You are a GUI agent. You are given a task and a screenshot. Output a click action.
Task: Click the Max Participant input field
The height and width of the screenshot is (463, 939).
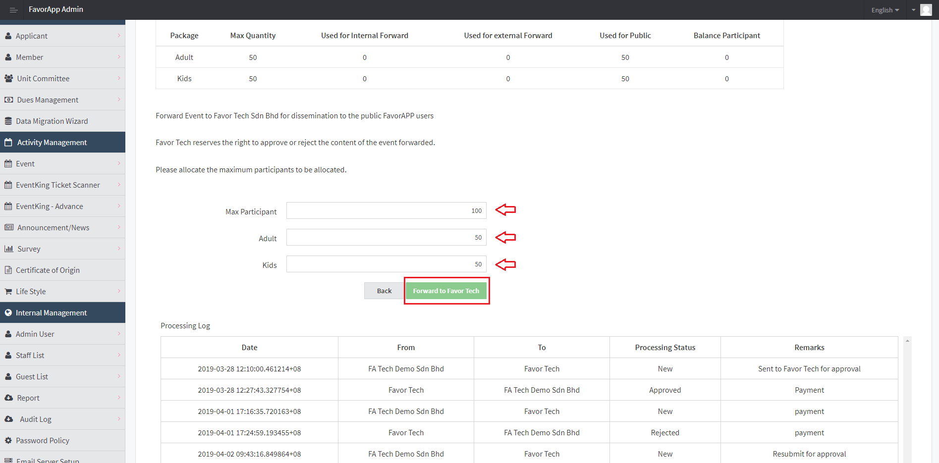[x=386, y=210]
